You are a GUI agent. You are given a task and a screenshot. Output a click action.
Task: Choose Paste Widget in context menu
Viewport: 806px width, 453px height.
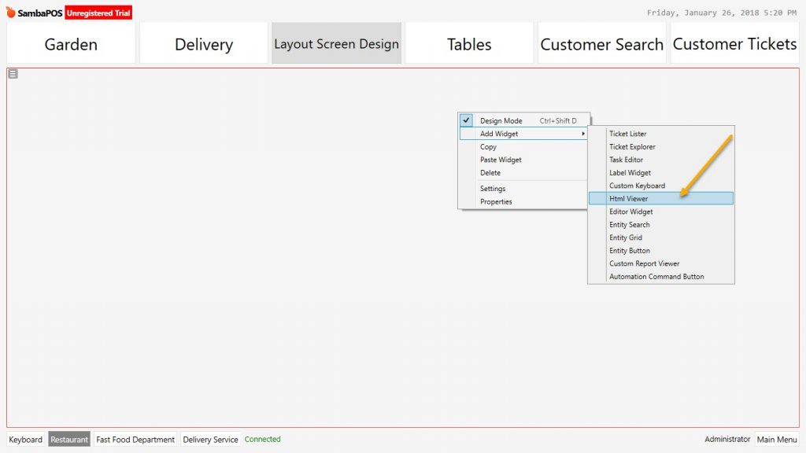tap(523, 160)
